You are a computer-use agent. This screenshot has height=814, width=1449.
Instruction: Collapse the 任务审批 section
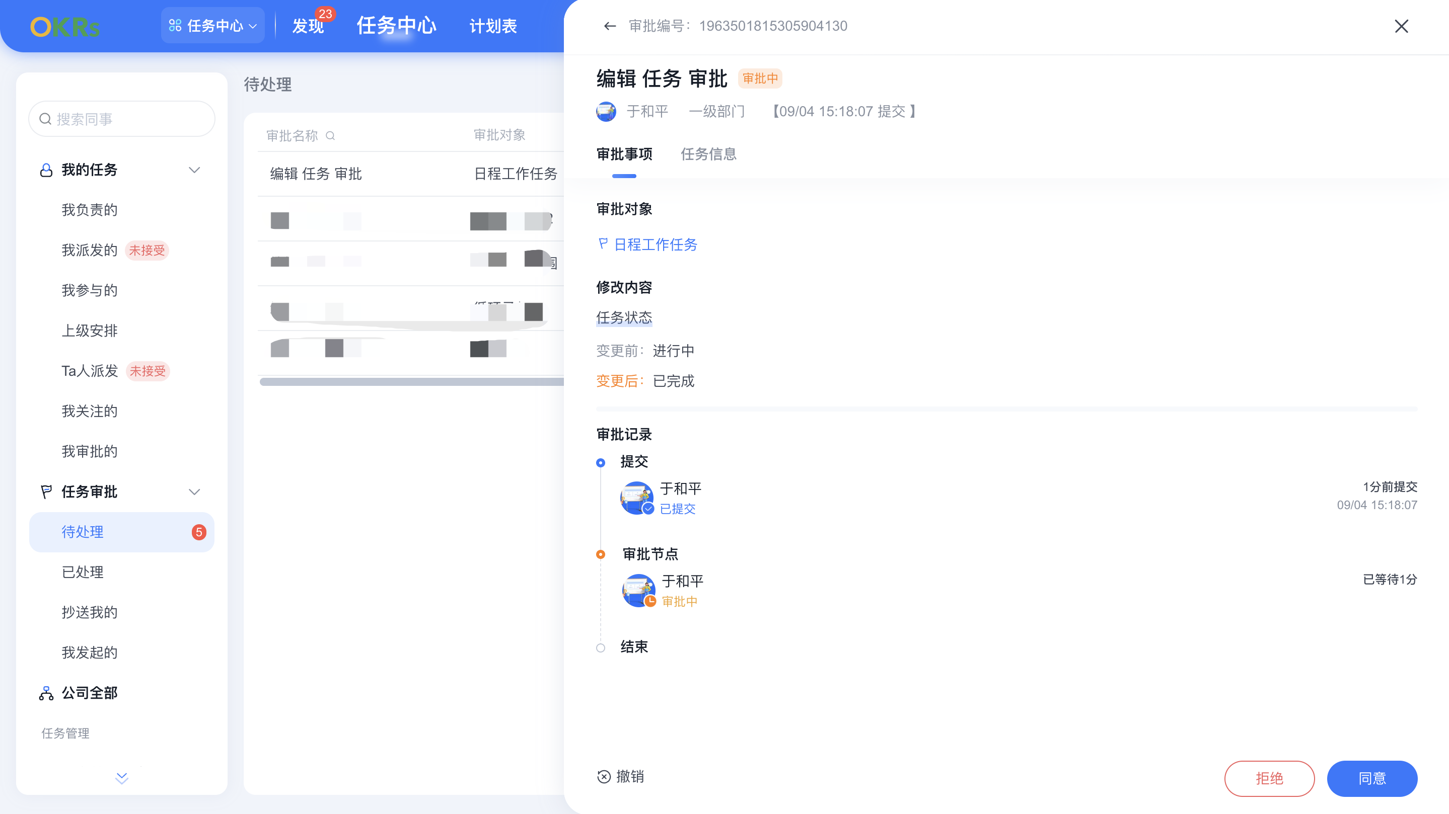click(195, 492)
